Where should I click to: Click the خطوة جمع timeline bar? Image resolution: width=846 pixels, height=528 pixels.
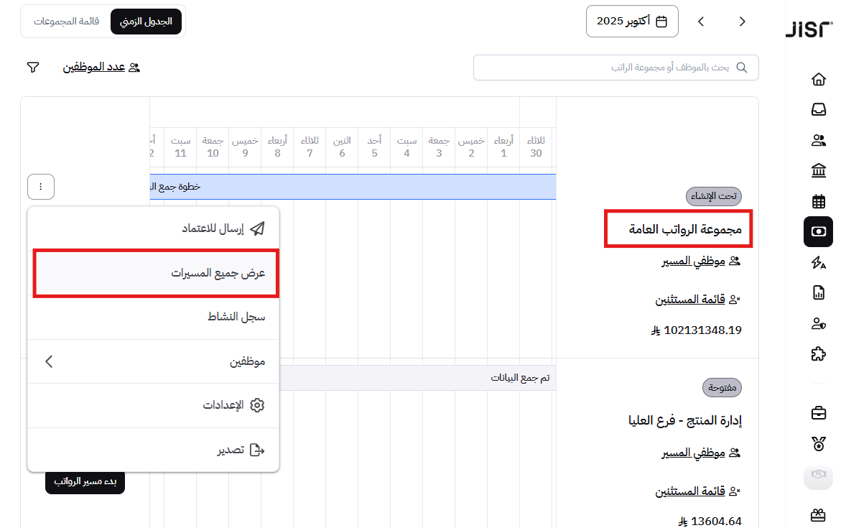[352, 187]
